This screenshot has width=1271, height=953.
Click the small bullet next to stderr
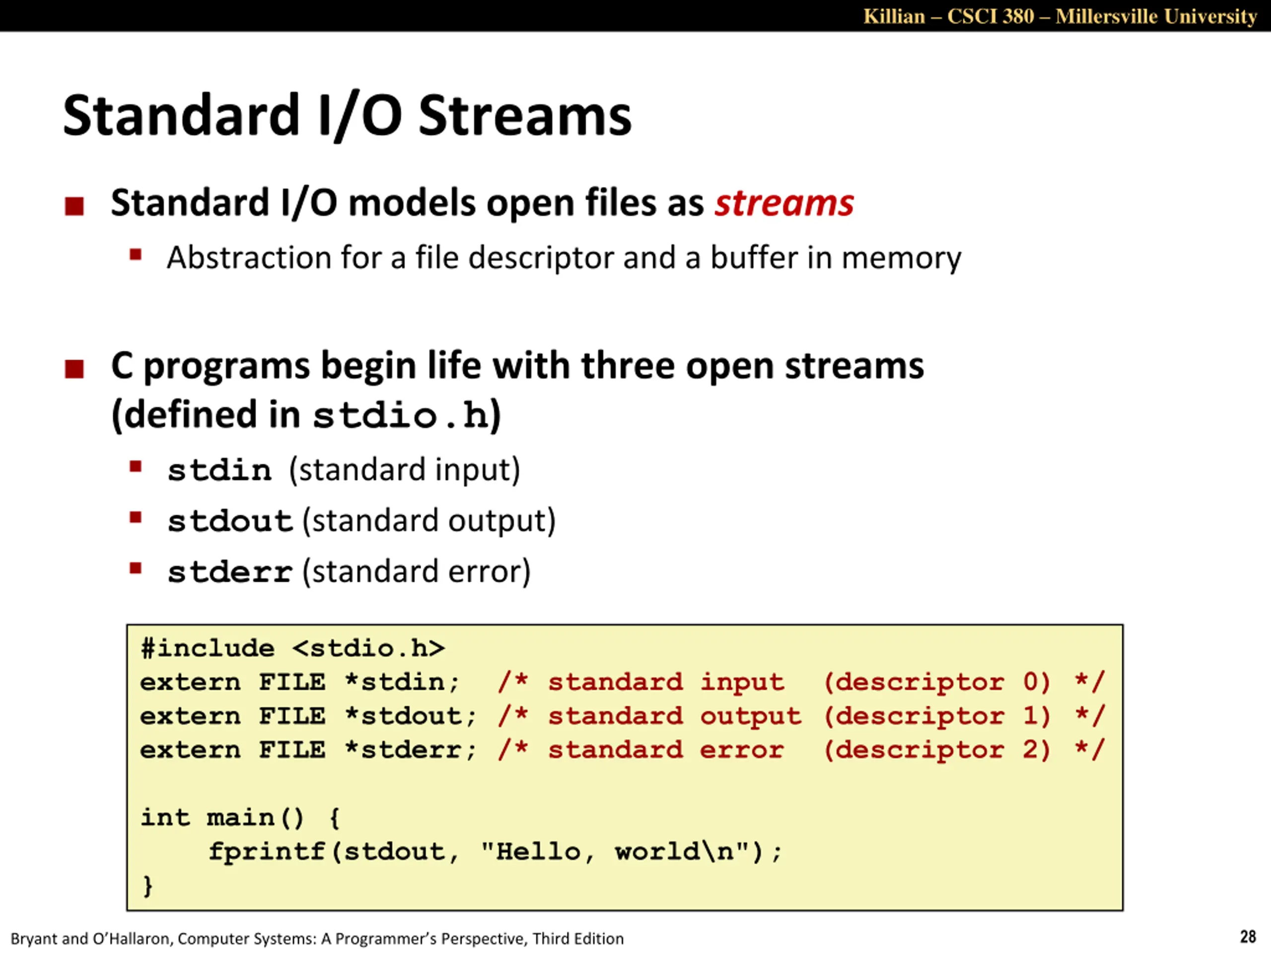click(x=136, y=569)
